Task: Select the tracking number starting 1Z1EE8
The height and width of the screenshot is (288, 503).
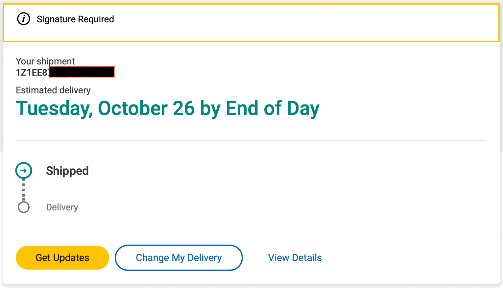Action: pyautogui.click(x=32, y=72)
